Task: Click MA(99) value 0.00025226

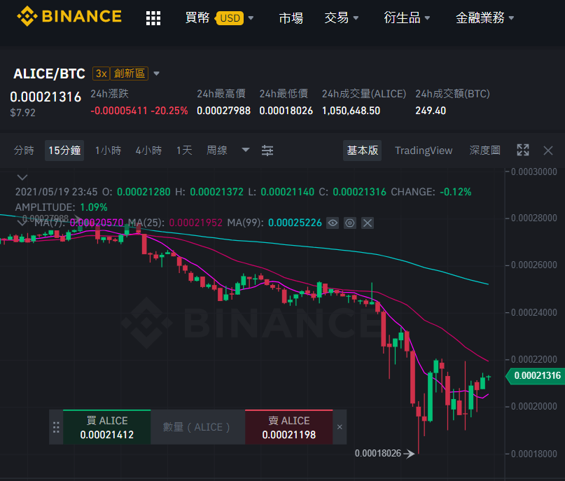Action: click(295, 223)
